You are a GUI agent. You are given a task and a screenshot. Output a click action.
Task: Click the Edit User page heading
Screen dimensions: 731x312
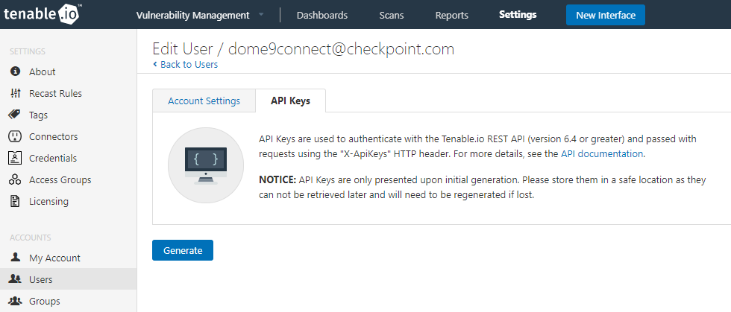click(x=303, y=49)
